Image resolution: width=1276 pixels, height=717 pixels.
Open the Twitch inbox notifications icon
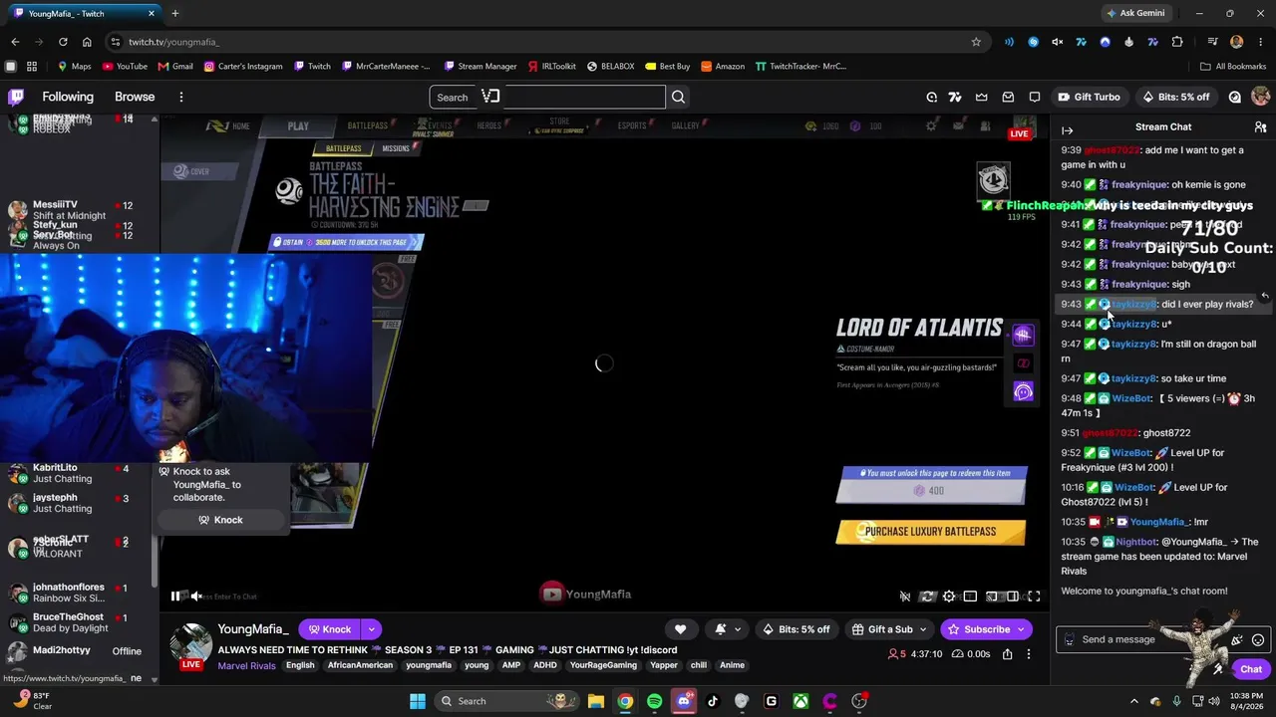tap(1008, 97)
